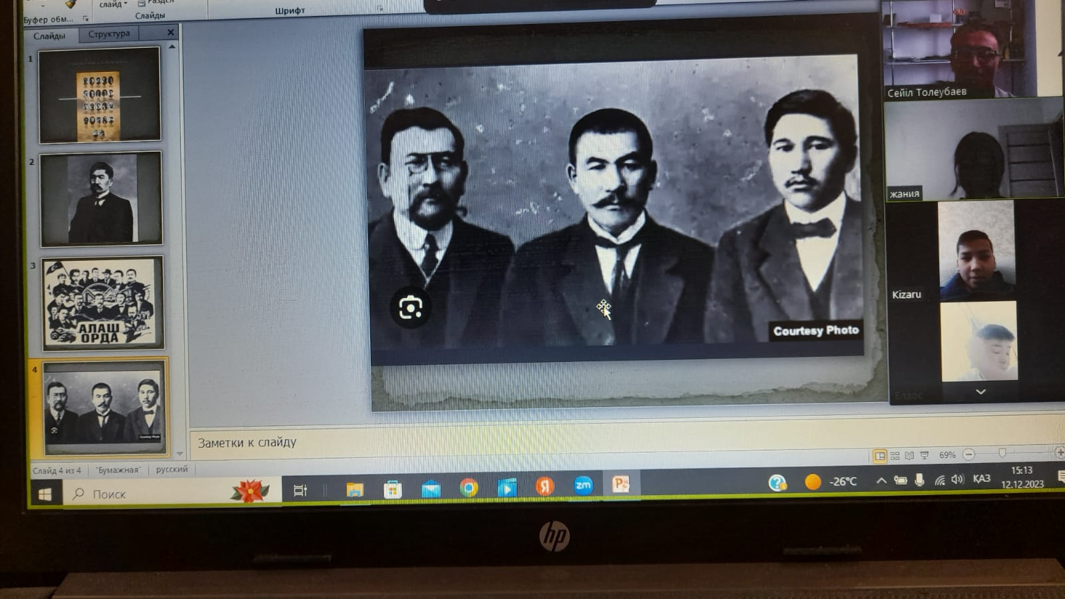Open Zoom from the taskbar
The height and width of the screenshot is (599, 1065).
(x=583, y=486)
